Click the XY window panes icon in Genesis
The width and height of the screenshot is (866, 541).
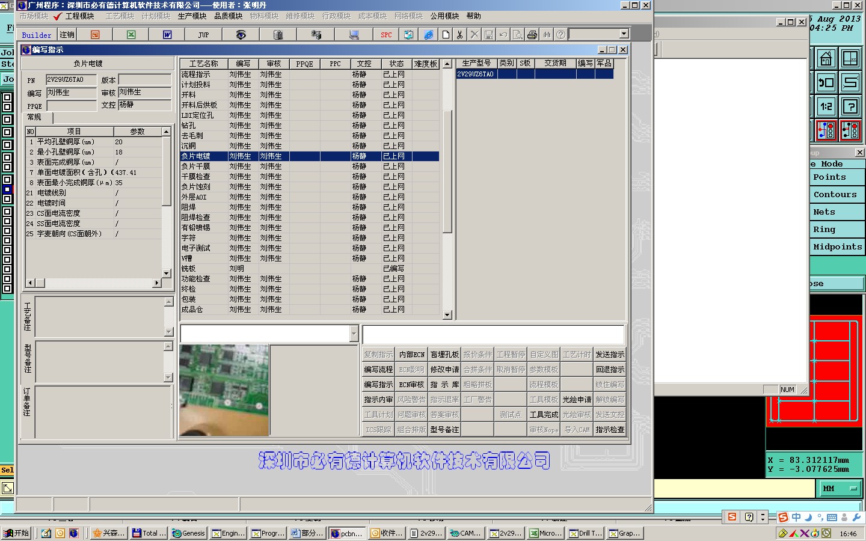(850, 58)
